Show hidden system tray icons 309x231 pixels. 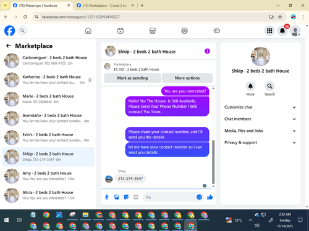tap(250, 220)
